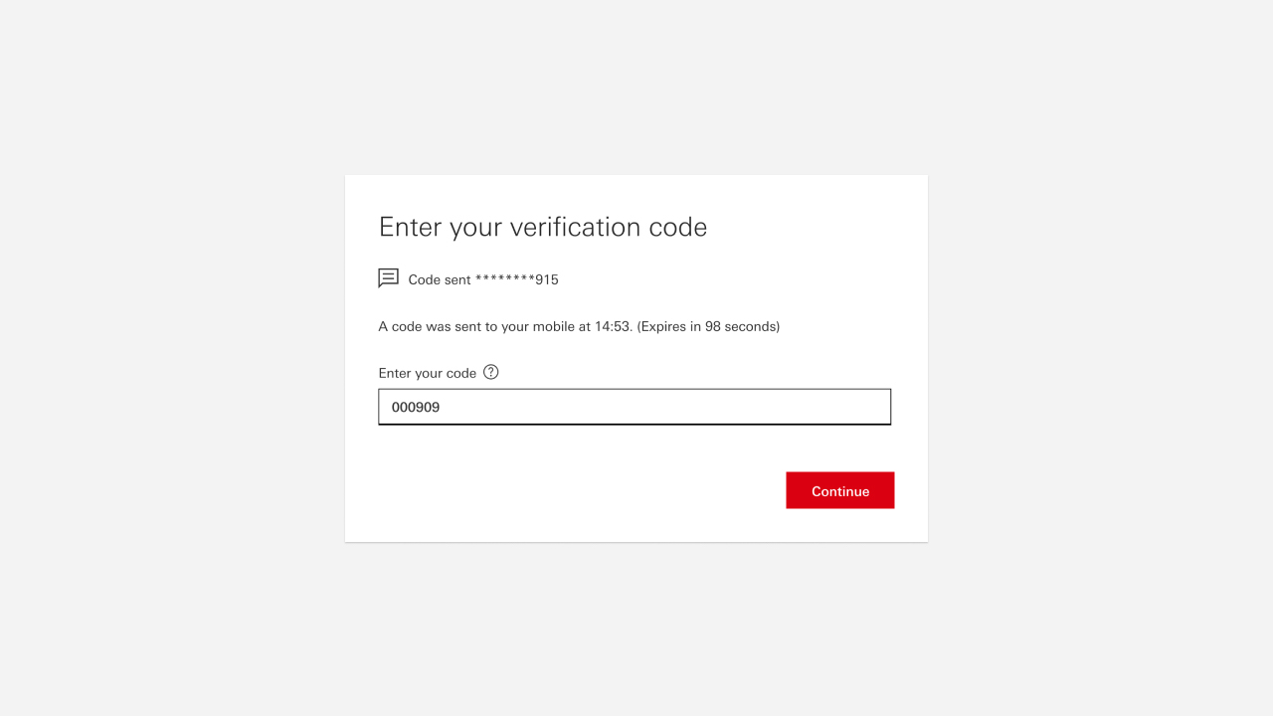1273x716 pixels.
Task: Click the help question mark icon
Action: point(490,372)
